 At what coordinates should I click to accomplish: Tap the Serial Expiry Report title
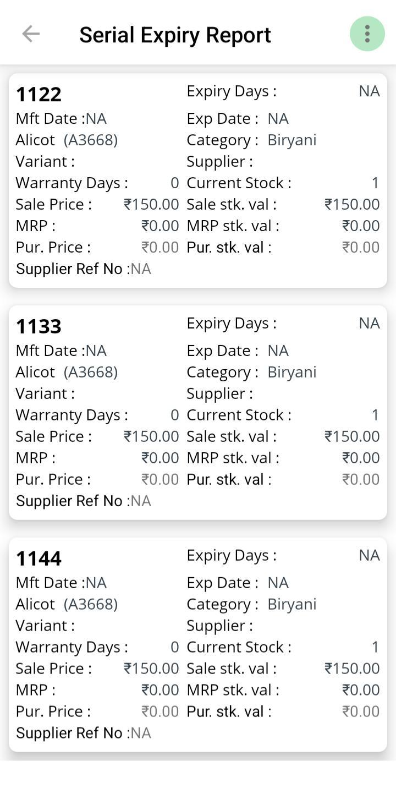175,35
